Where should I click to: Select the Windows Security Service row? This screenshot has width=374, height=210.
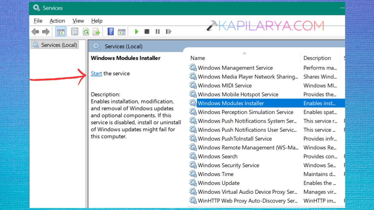[x=267, y=165]
